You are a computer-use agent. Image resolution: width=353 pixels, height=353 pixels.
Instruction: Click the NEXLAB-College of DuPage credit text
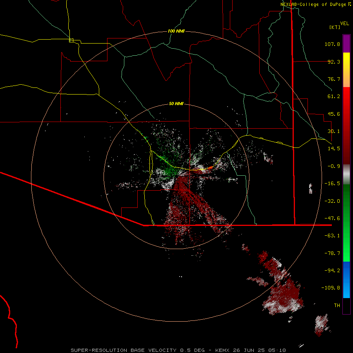point(316,4)
